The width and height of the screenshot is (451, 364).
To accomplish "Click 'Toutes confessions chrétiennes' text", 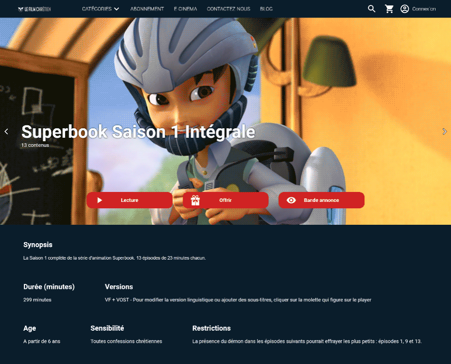I will coord(126,341).
